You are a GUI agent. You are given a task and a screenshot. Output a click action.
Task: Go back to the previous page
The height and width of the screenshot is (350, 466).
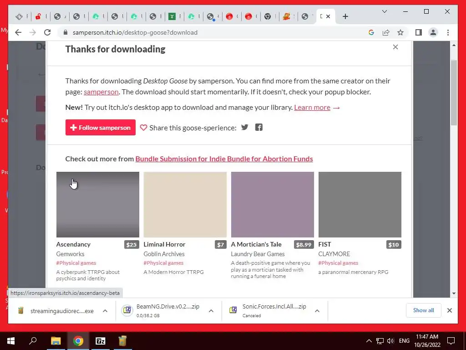[x=18, y=32]
